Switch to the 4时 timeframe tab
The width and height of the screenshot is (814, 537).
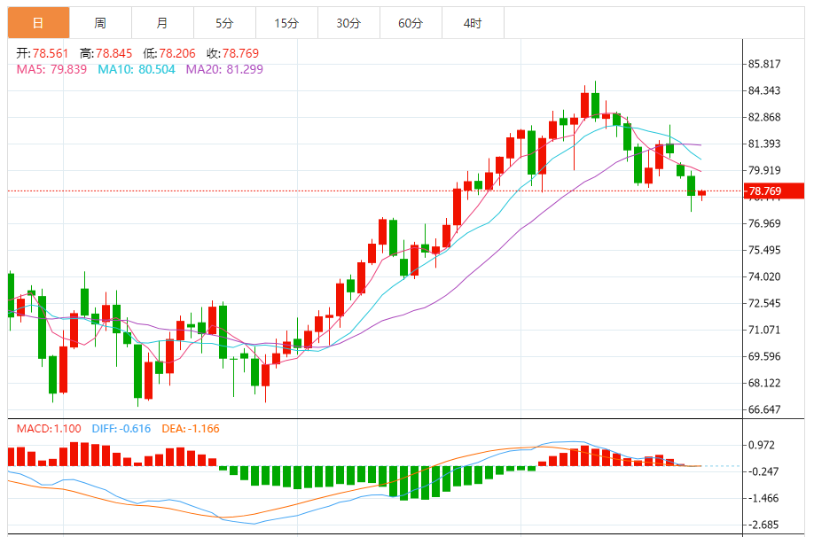tap(473, 23)
